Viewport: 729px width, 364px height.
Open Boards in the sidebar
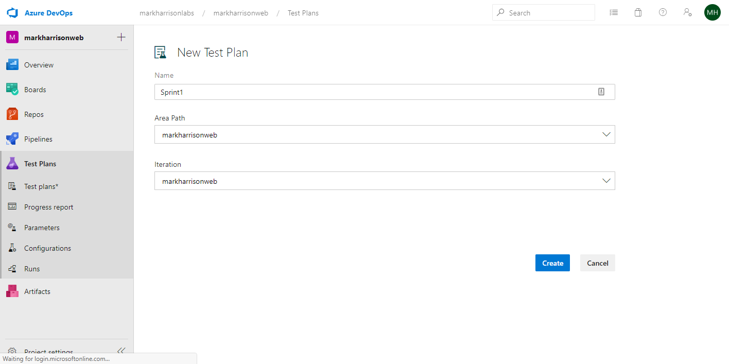(35, 90)
